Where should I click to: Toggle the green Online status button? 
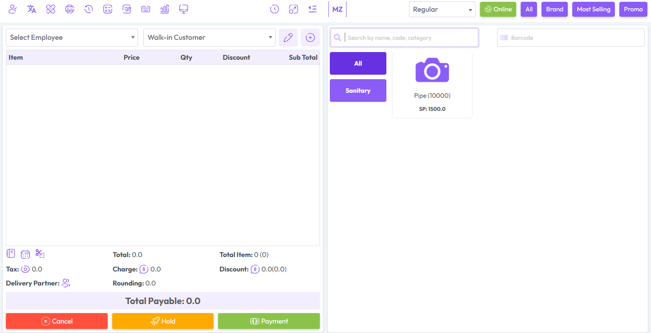pos(498,10)
